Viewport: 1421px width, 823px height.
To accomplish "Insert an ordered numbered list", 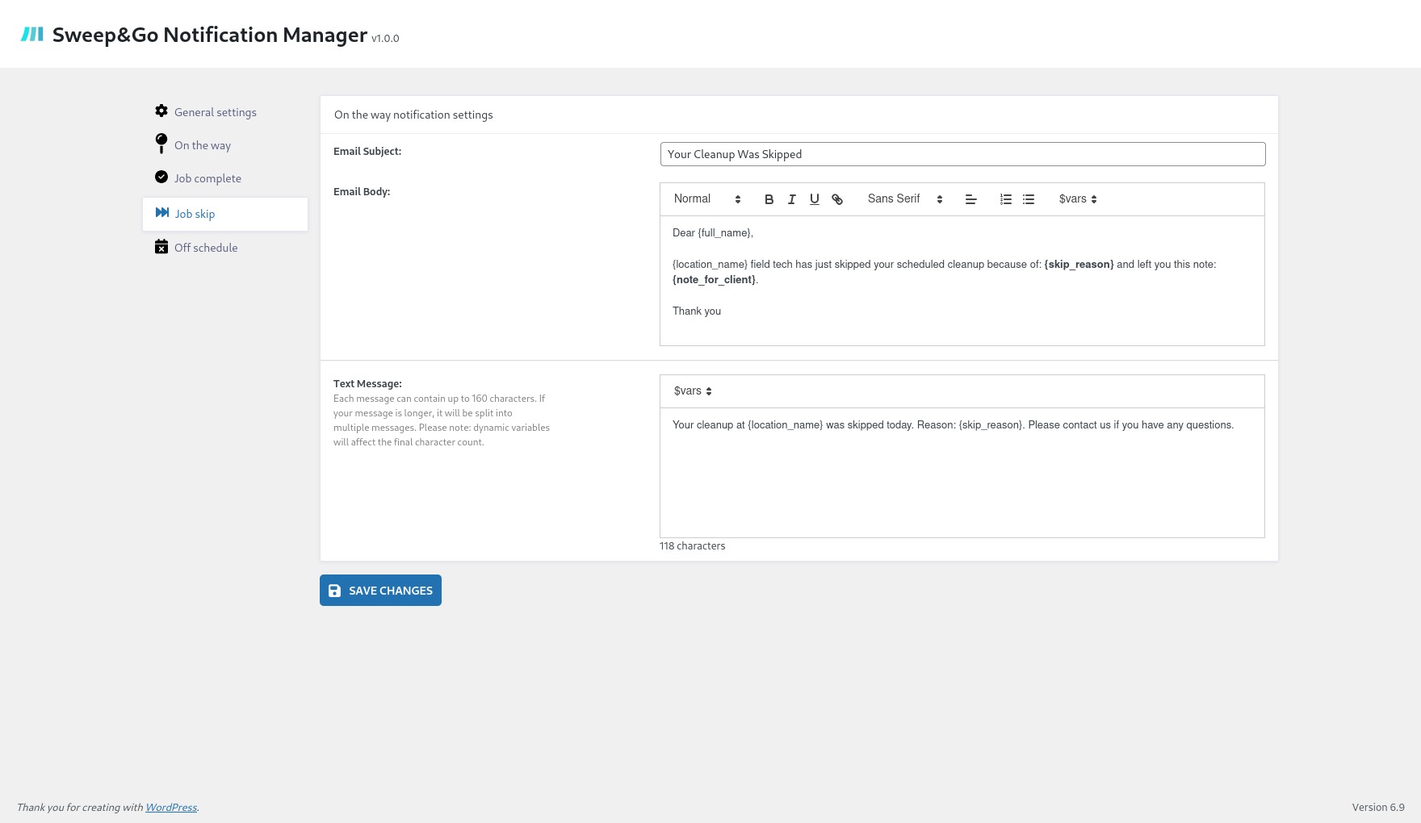I will 1005,199.
